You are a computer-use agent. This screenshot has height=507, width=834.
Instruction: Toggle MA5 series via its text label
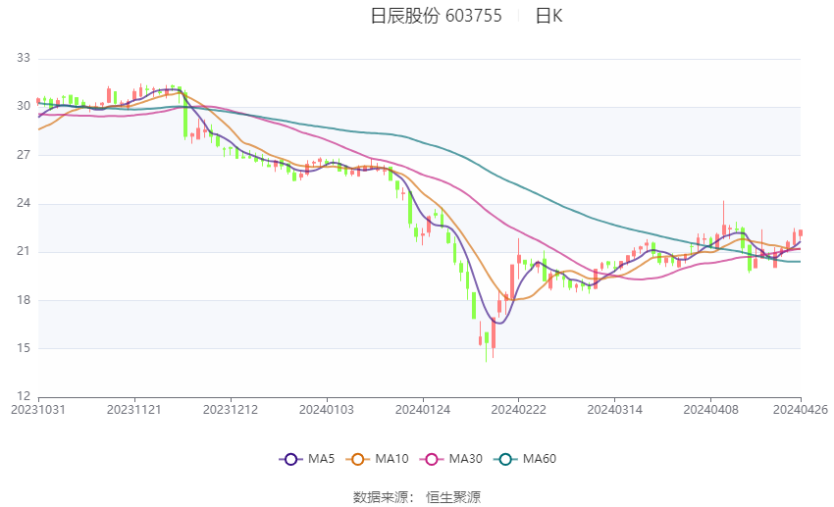[x=321, y=458]
